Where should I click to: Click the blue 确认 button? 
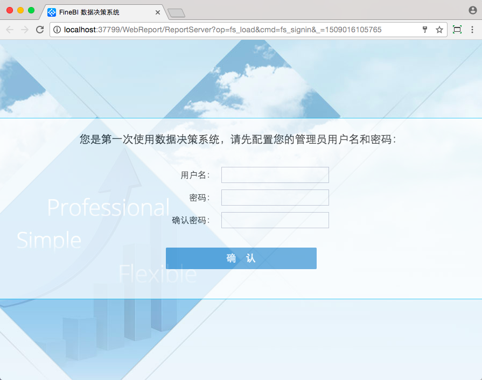click(x=241, y=258)
